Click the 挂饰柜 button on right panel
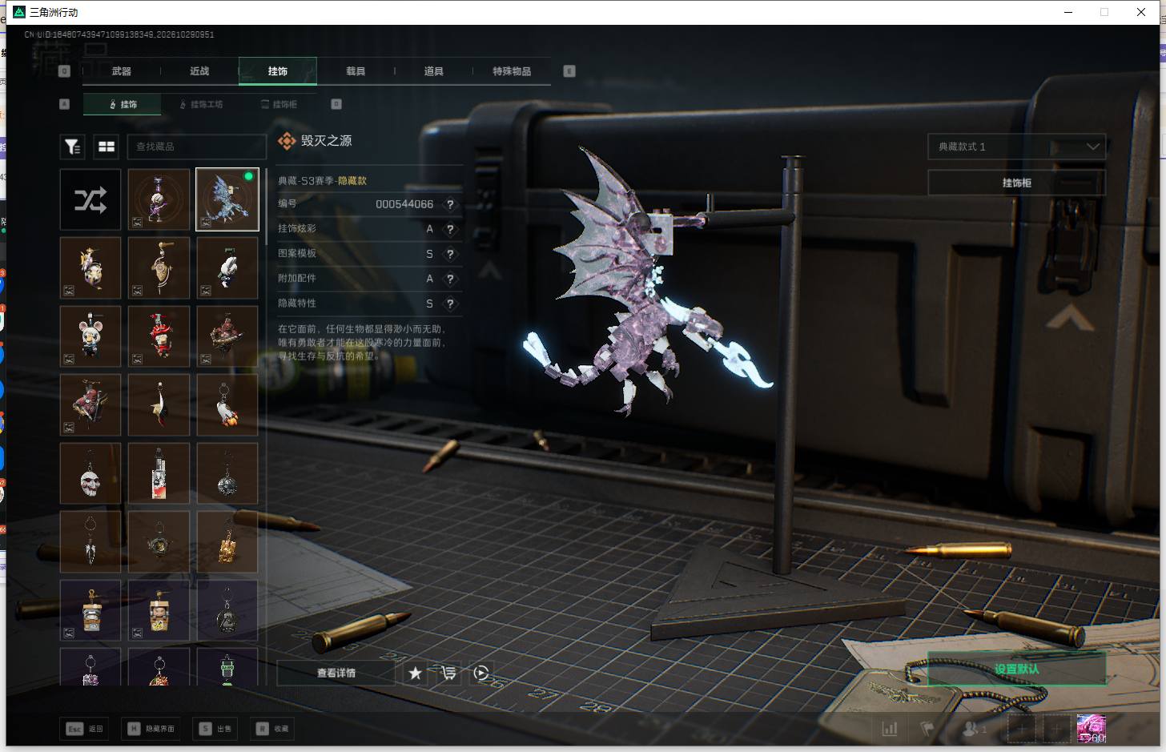Screen dimensions: 1166x752 point(1016,183)
